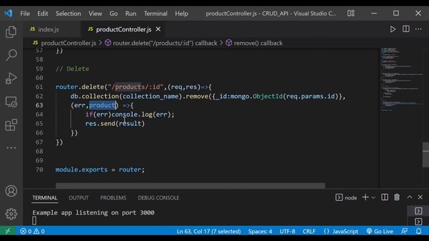
Task: Select first terminal tab entry on right
Action: pos(418,211)
